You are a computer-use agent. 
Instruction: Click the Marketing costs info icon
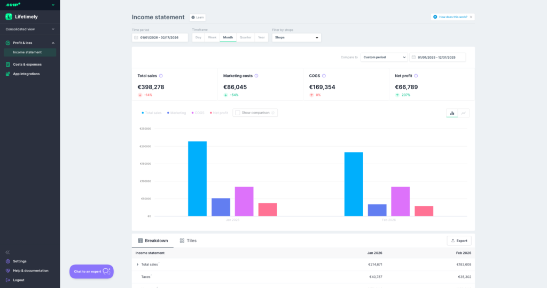(256, 76)
